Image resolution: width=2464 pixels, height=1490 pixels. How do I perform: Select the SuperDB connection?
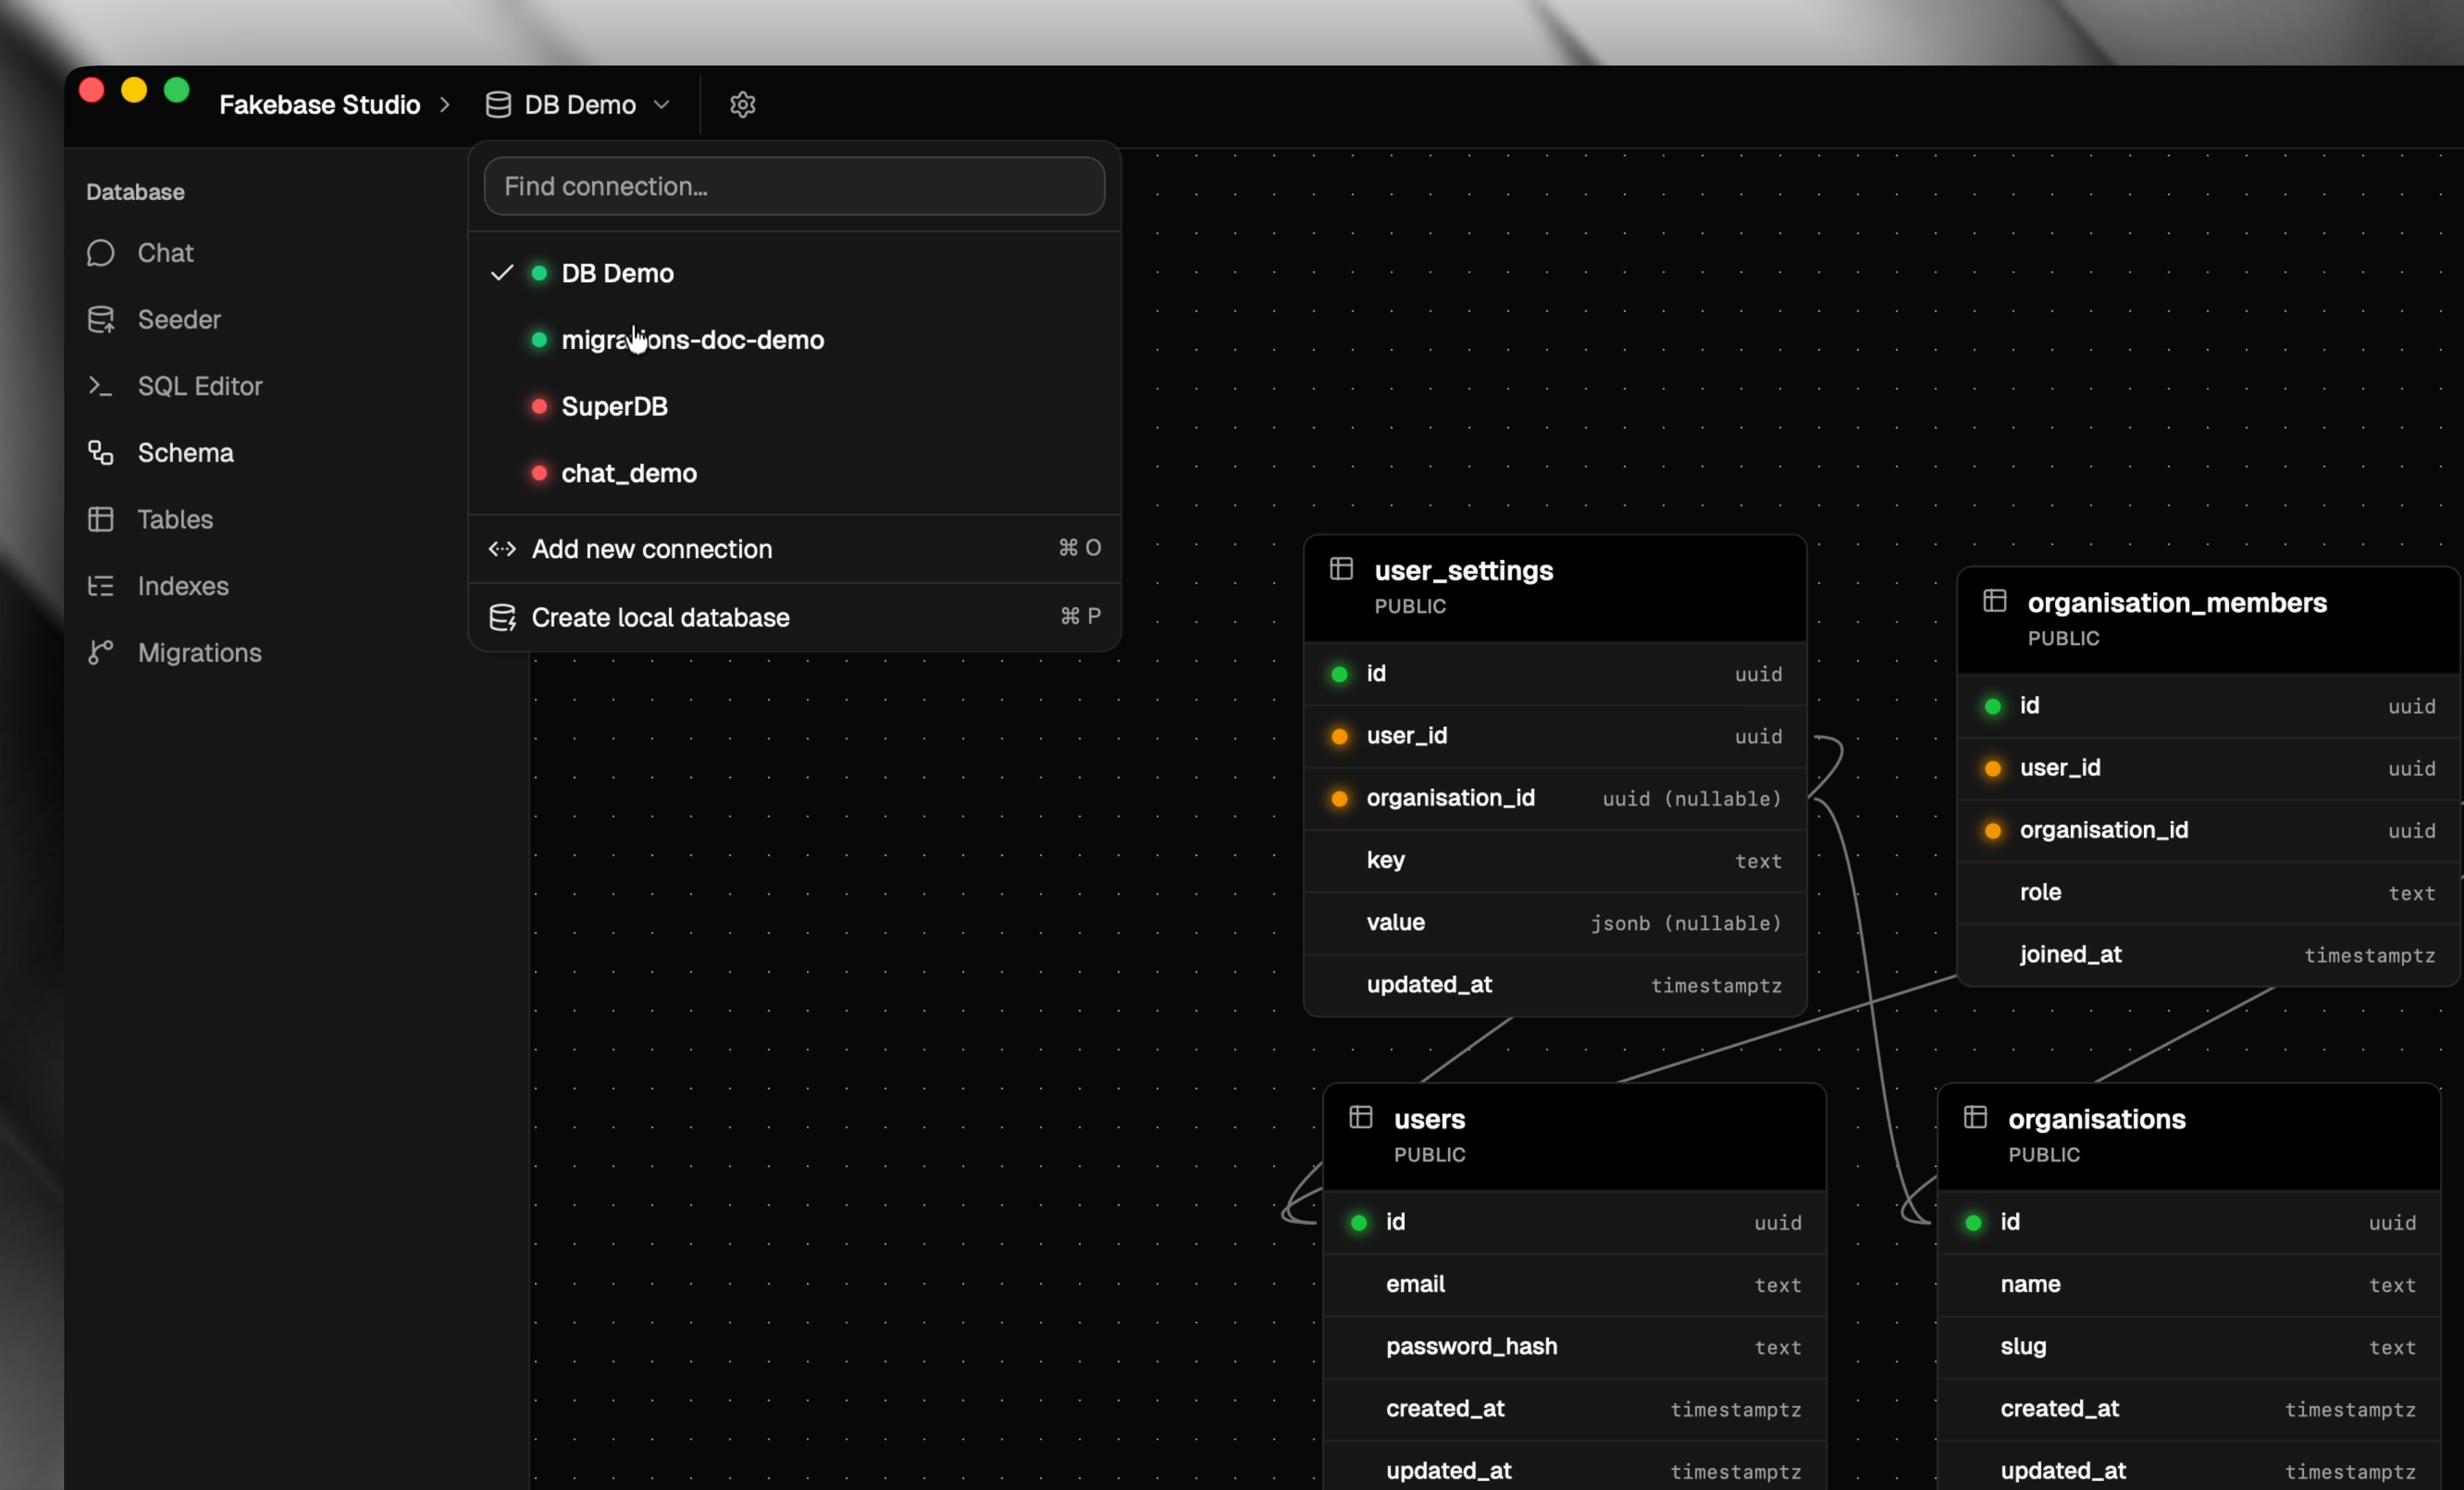pyautogui.click(x=794, y=406)
